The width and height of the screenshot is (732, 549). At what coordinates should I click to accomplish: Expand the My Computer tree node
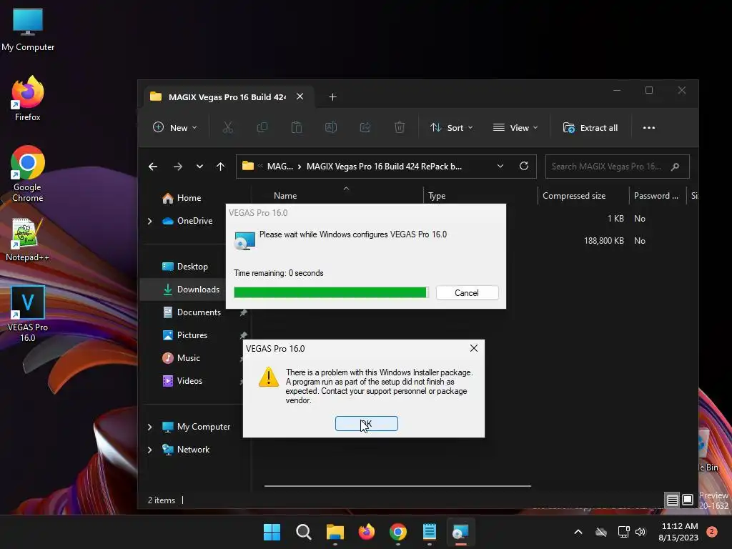pos(150,427)
